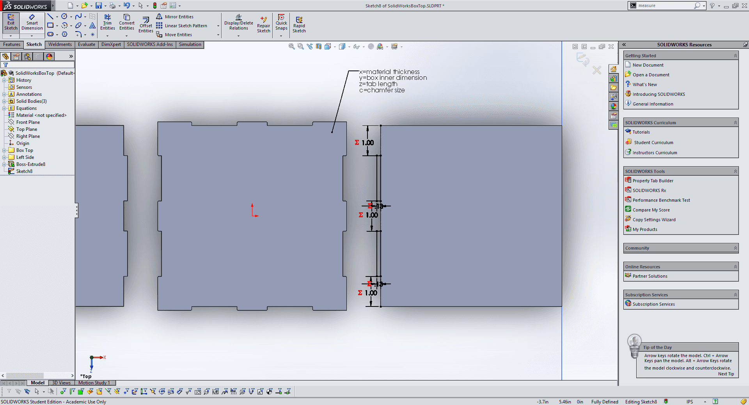
Task: Click the Rebuild traffic light icon
Action: (155, 5)
